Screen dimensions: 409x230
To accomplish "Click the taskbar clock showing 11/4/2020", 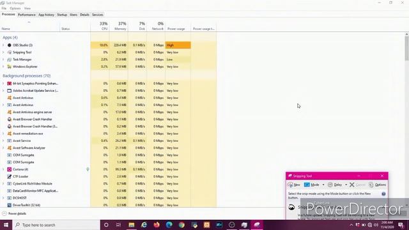I will [387, 225].
